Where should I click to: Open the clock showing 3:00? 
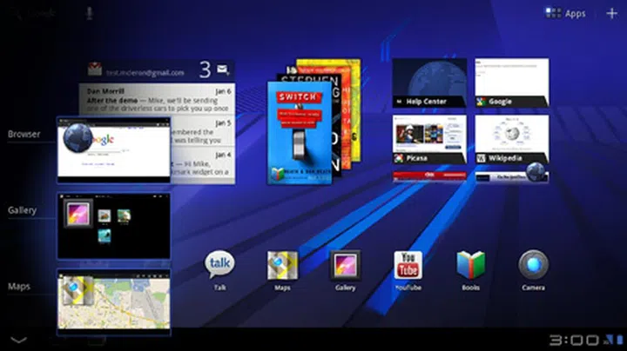(x=574, y=340)
